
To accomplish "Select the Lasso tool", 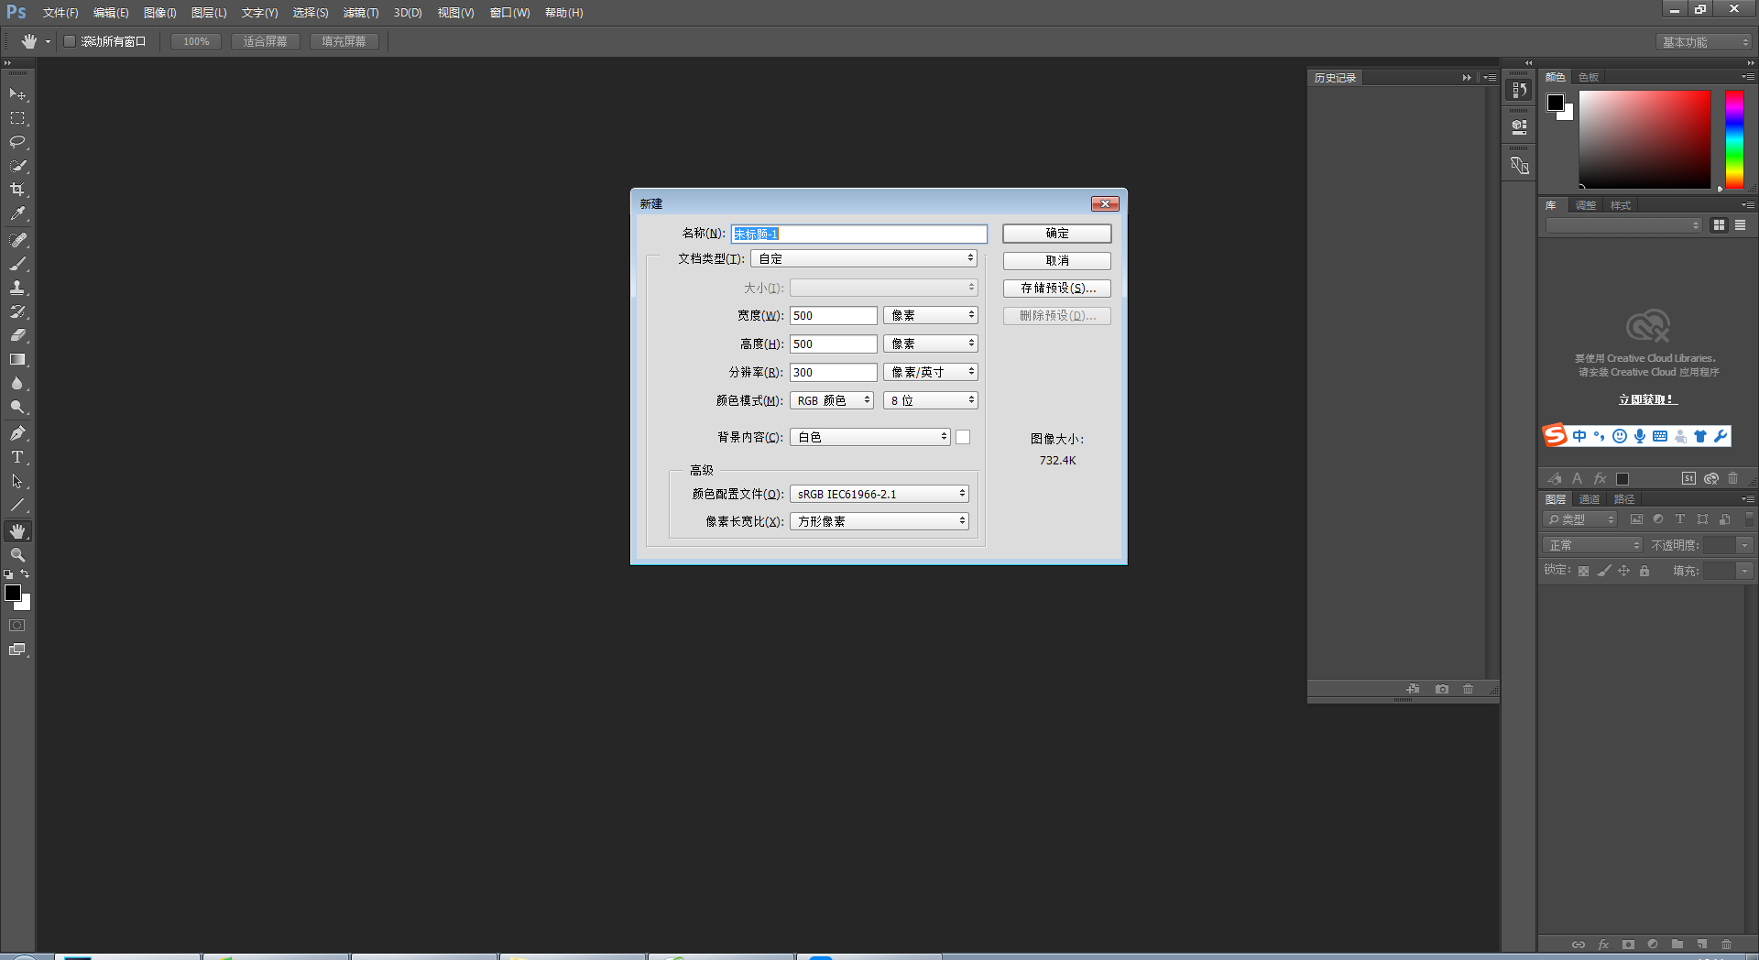I will 17,142.
